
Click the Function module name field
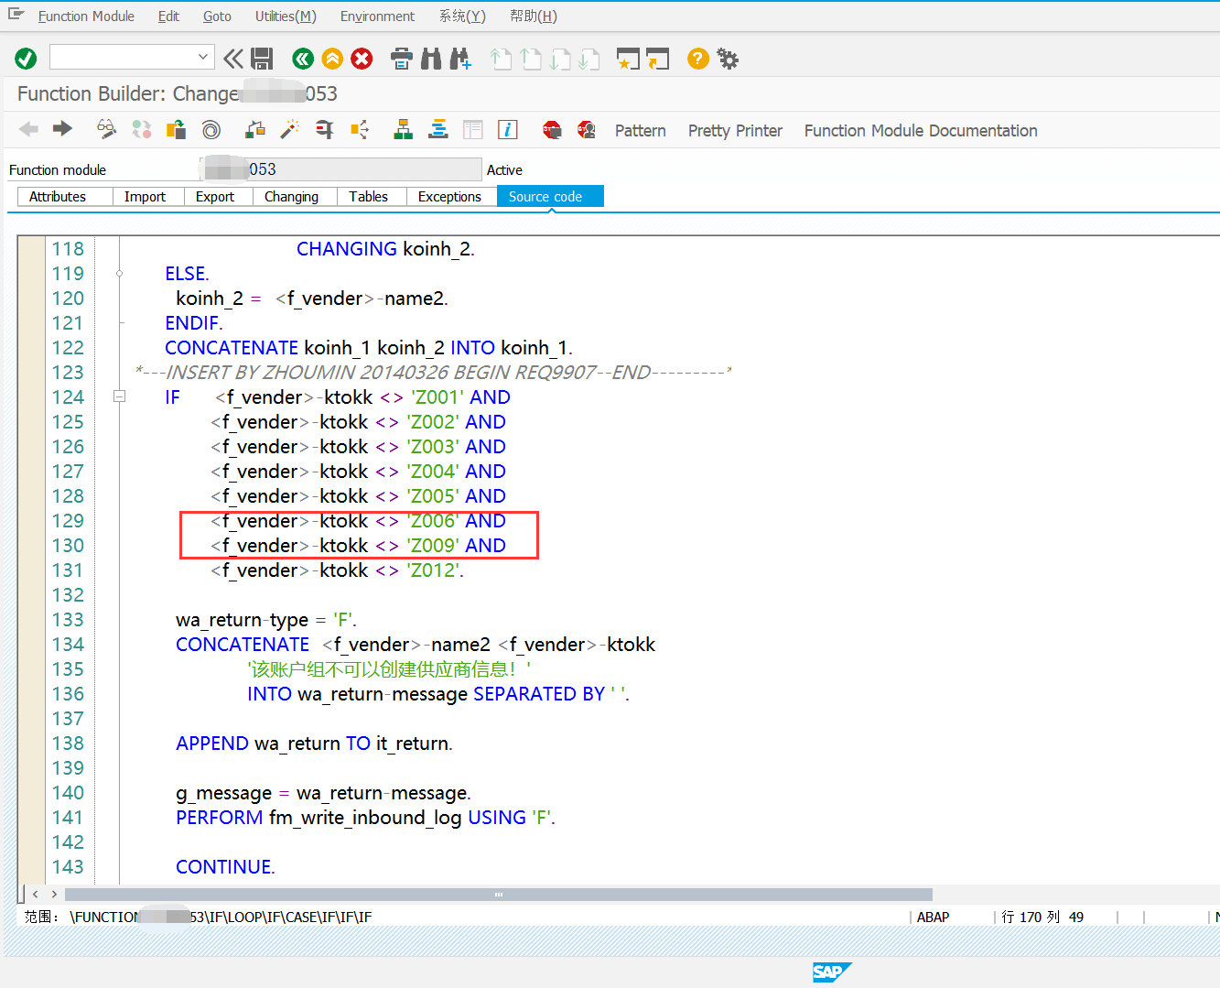click(x=340, y=169)
